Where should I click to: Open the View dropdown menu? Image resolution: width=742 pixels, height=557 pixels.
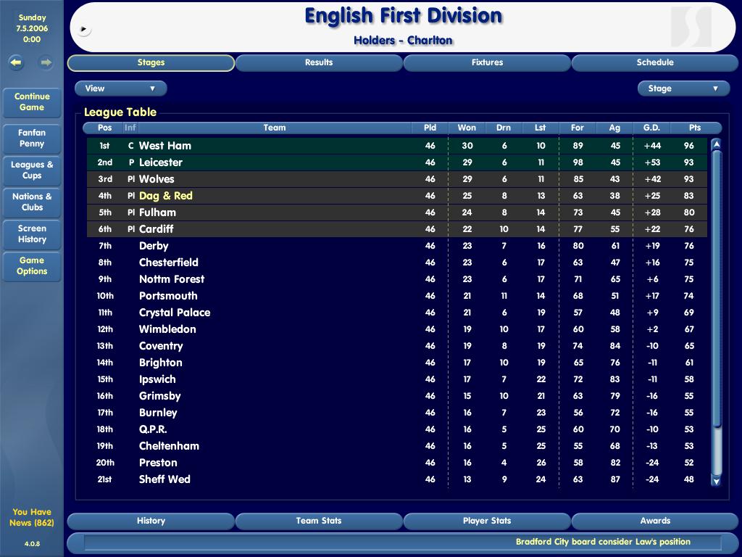click(120, 88)
